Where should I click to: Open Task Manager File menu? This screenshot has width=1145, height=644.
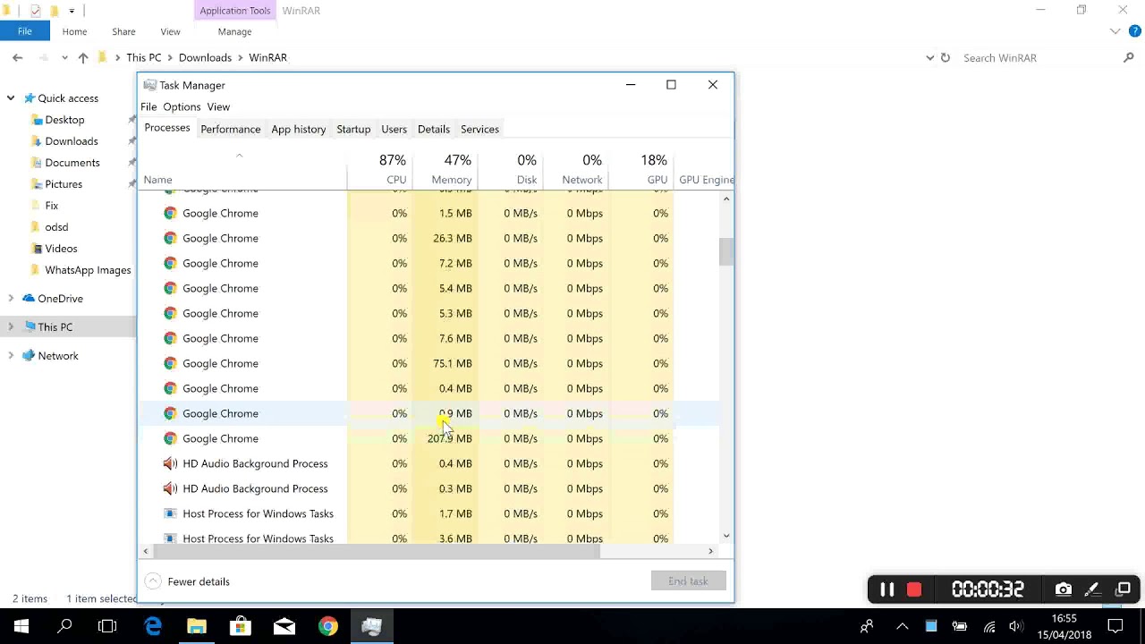coord(148,106)
